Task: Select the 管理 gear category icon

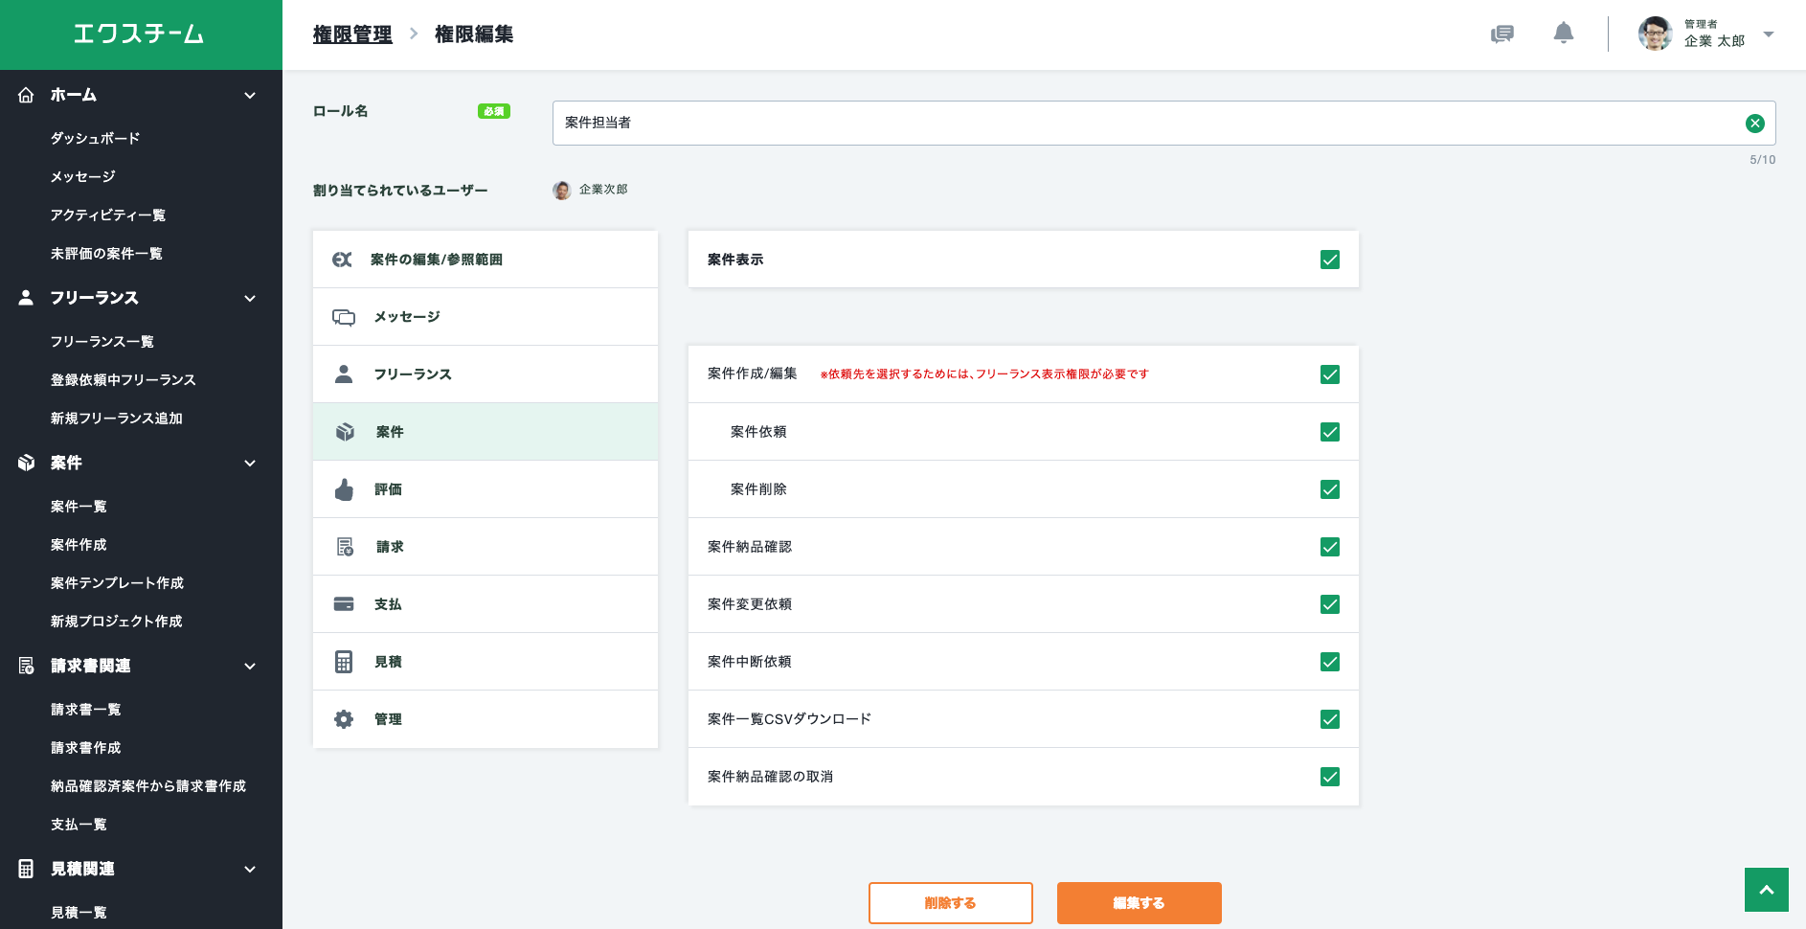Action: point(344,719)
